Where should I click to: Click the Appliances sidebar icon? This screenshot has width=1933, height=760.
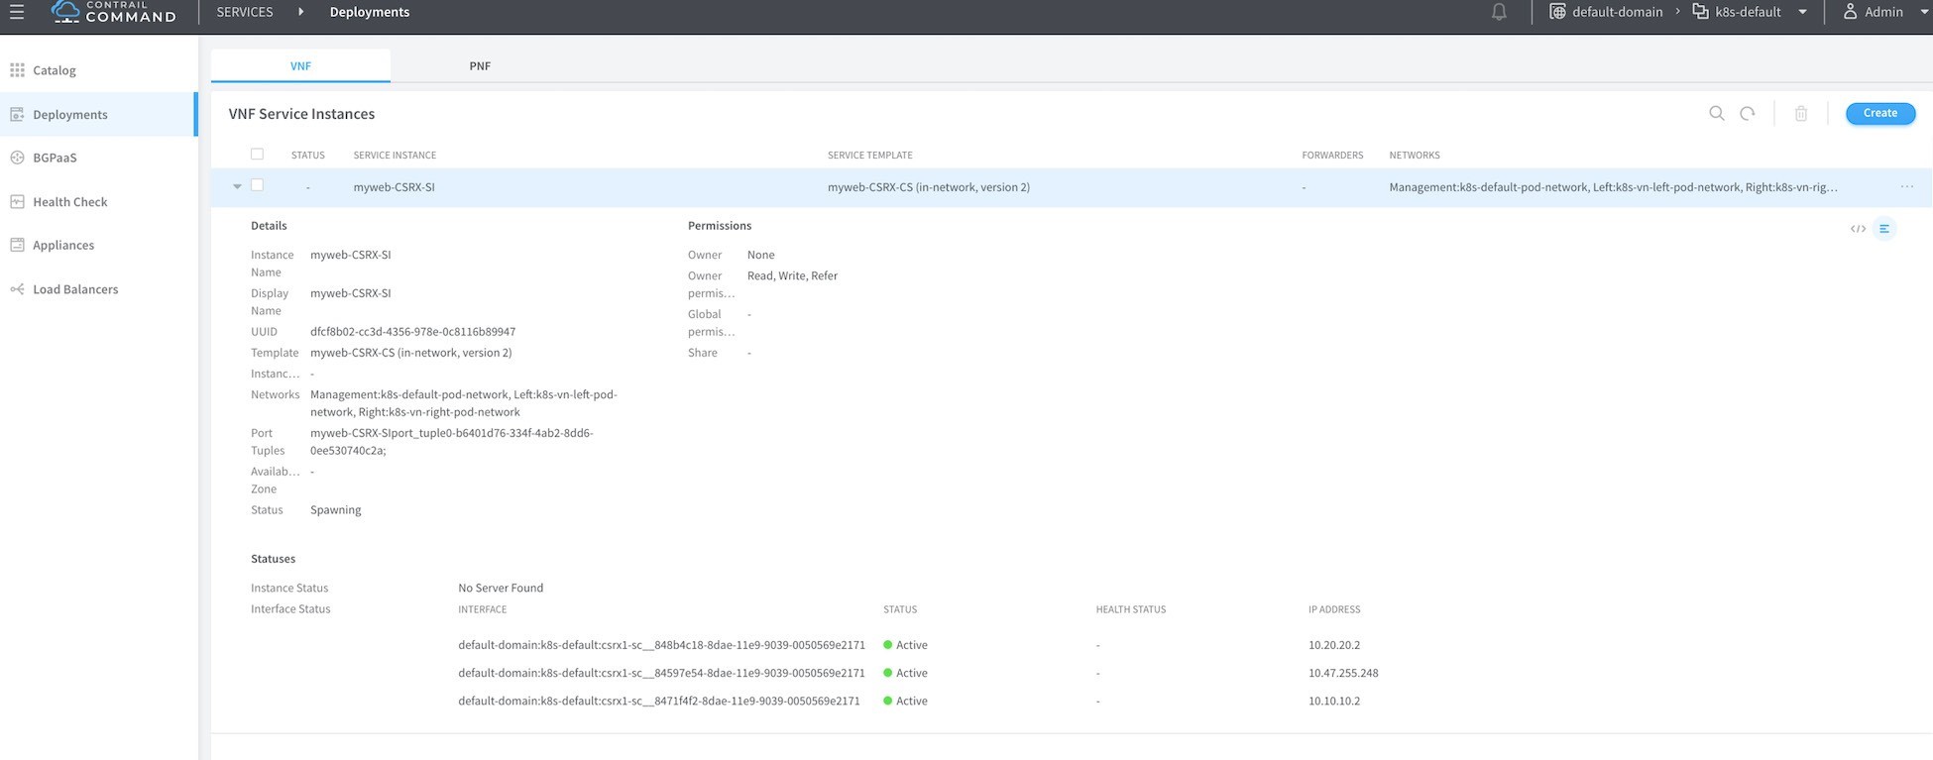point(17,245)
